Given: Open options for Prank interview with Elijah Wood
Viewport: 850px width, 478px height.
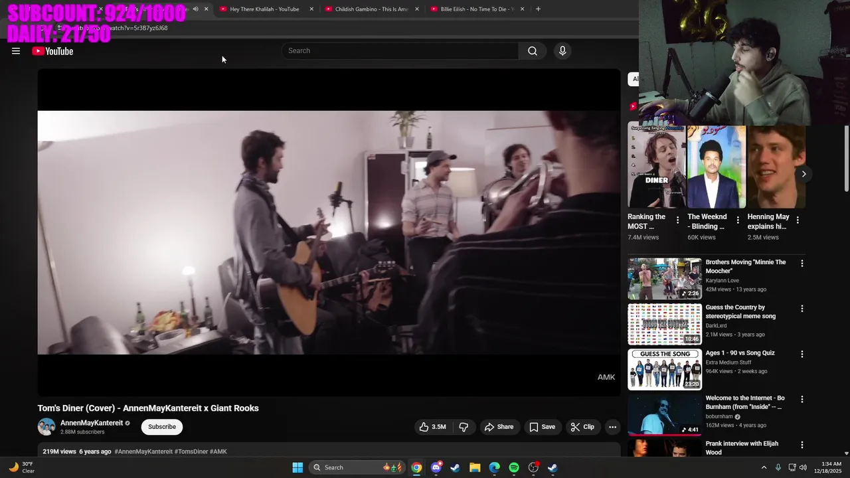Looking at the screenshot, I should click(802, 445).
